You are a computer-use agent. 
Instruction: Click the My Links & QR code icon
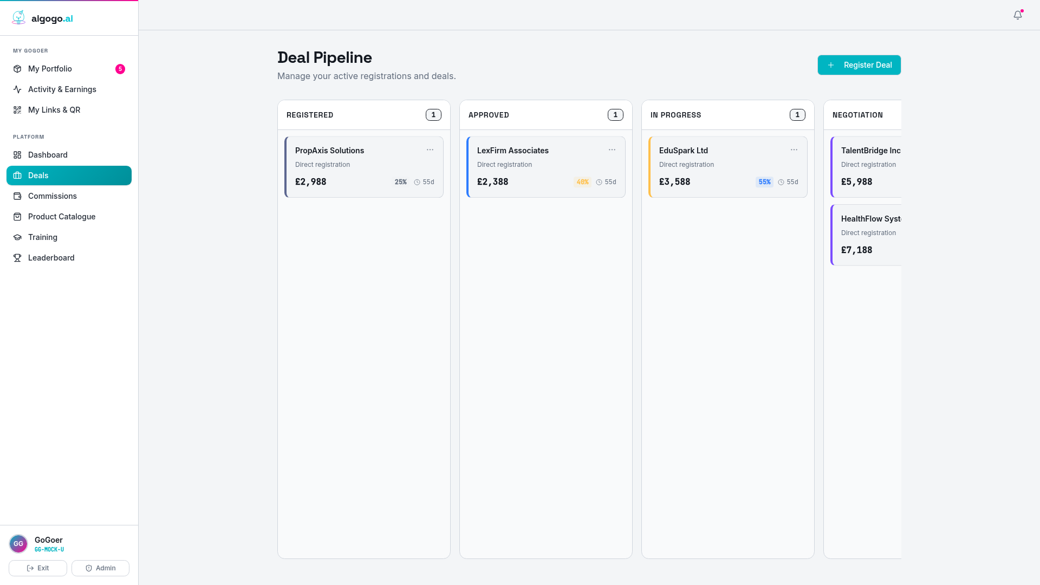click(17, 110)
